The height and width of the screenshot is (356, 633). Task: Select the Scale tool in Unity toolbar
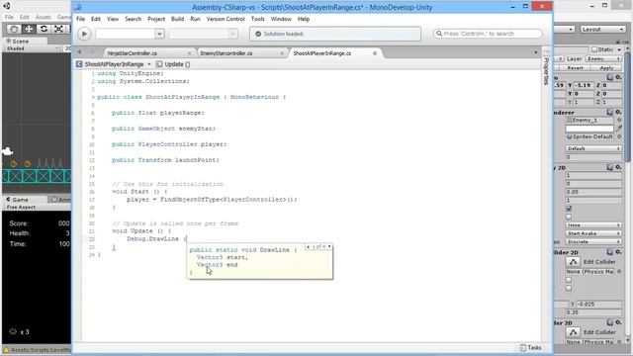click(58, 29)
